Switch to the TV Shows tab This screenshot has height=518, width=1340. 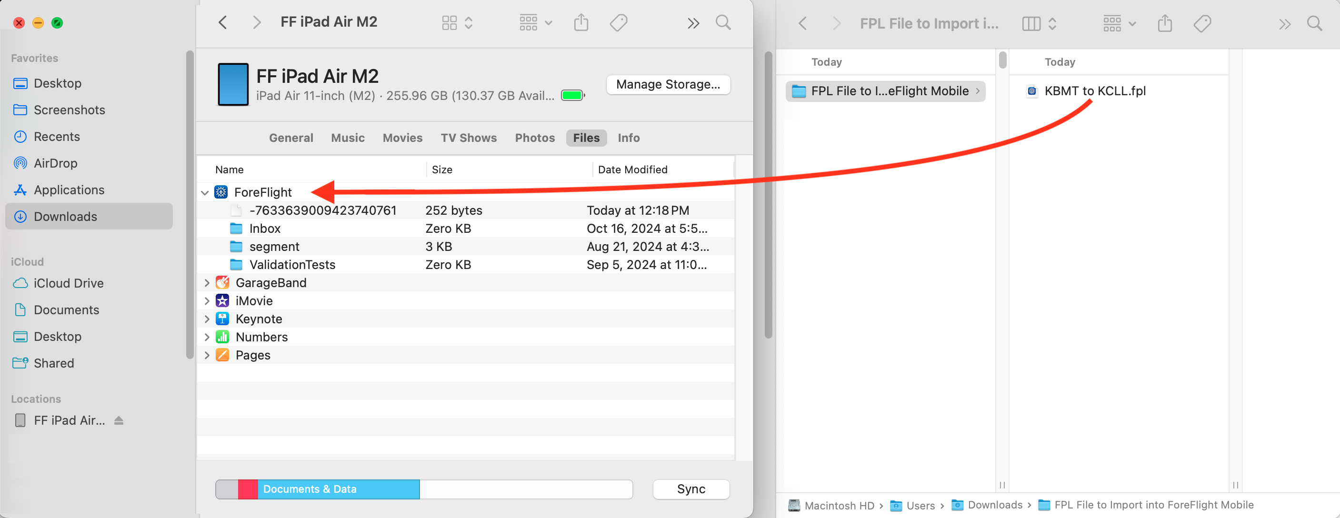coord(468,138)
